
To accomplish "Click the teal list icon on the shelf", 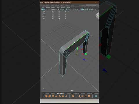I will (x=96, y=96).
